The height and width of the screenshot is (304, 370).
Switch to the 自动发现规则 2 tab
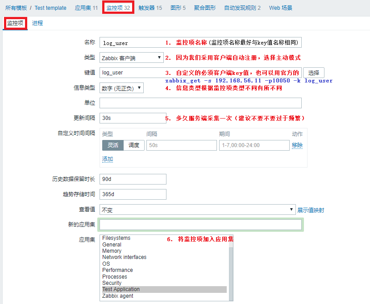[x=242, y=8]
